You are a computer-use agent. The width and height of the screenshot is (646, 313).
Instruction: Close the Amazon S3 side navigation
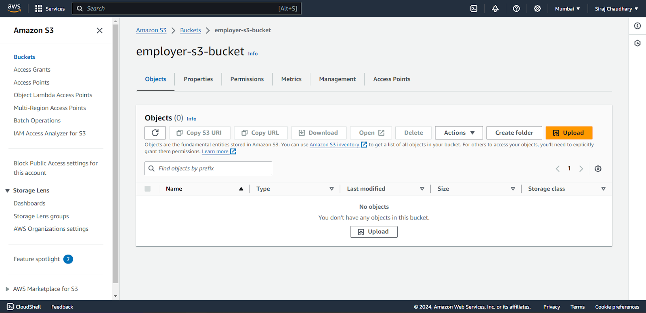[x=100, y=31]
